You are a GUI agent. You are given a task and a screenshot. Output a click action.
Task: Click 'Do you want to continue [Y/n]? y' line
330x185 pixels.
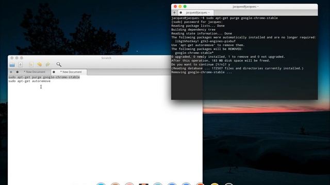[201, 64]
